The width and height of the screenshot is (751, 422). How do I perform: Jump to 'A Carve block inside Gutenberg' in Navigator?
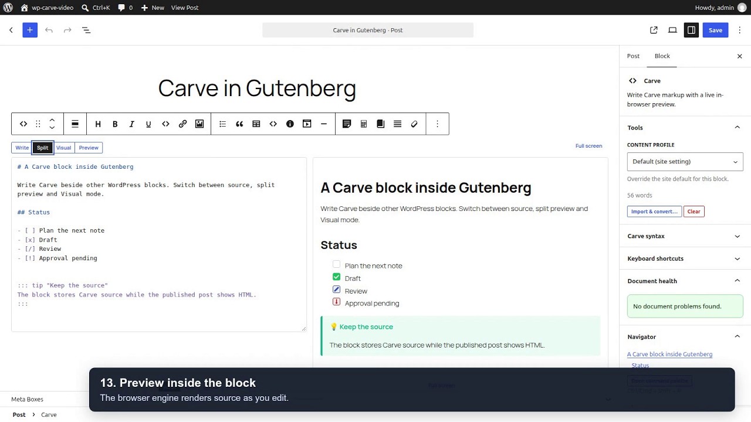click(x=669, y=354)
